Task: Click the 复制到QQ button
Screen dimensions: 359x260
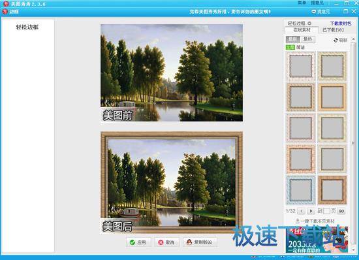Action: (x=200, y=242)
